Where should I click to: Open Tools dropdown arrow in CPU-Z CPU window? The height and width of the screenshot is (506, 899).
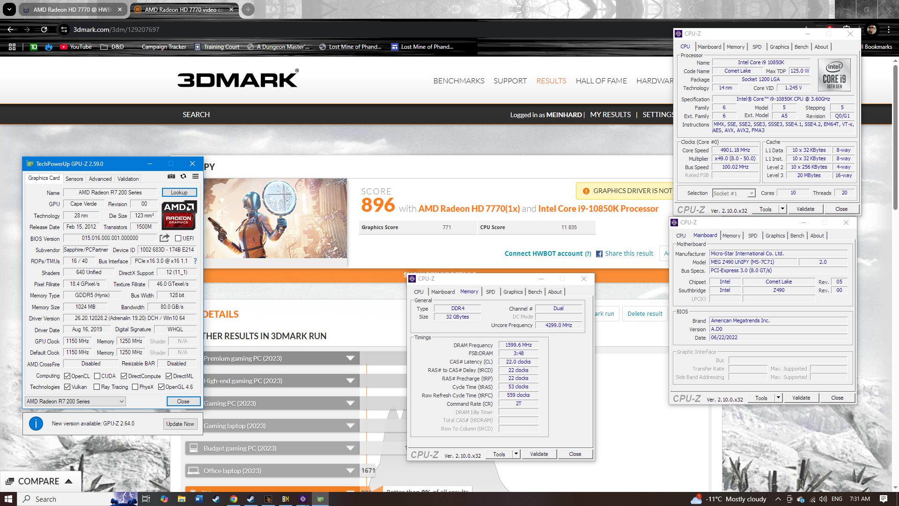tap(782, 209)
